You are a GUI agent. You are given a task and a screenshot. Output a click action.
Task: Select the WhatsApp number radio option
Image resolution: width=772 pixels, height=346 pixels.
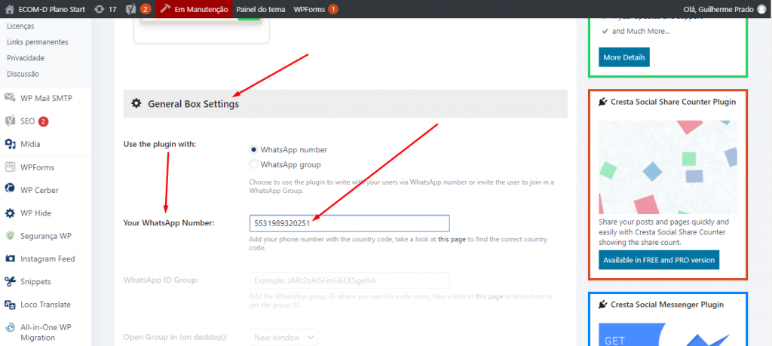253,149
